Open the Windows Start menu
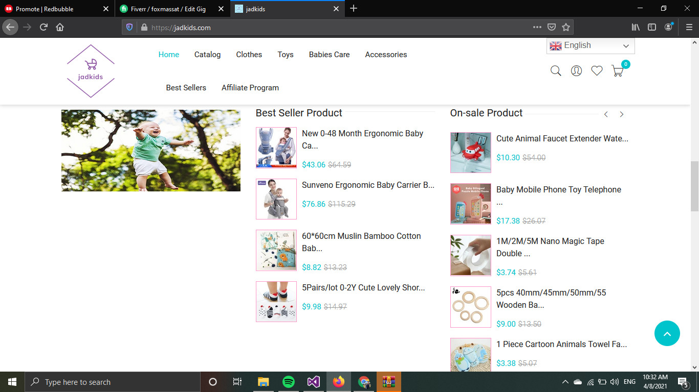The width and height of the screenshot is (699, 392). pyautogui.click(x=12, y=382)
